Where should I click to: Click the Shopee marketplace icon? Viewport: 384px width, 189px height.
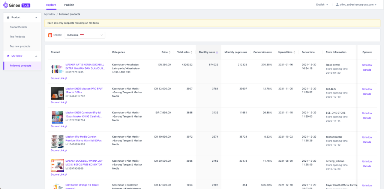[x=50, y=35]
